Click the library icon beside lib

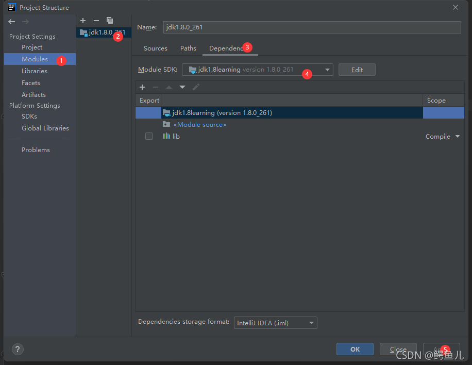(x=166, y=136)
